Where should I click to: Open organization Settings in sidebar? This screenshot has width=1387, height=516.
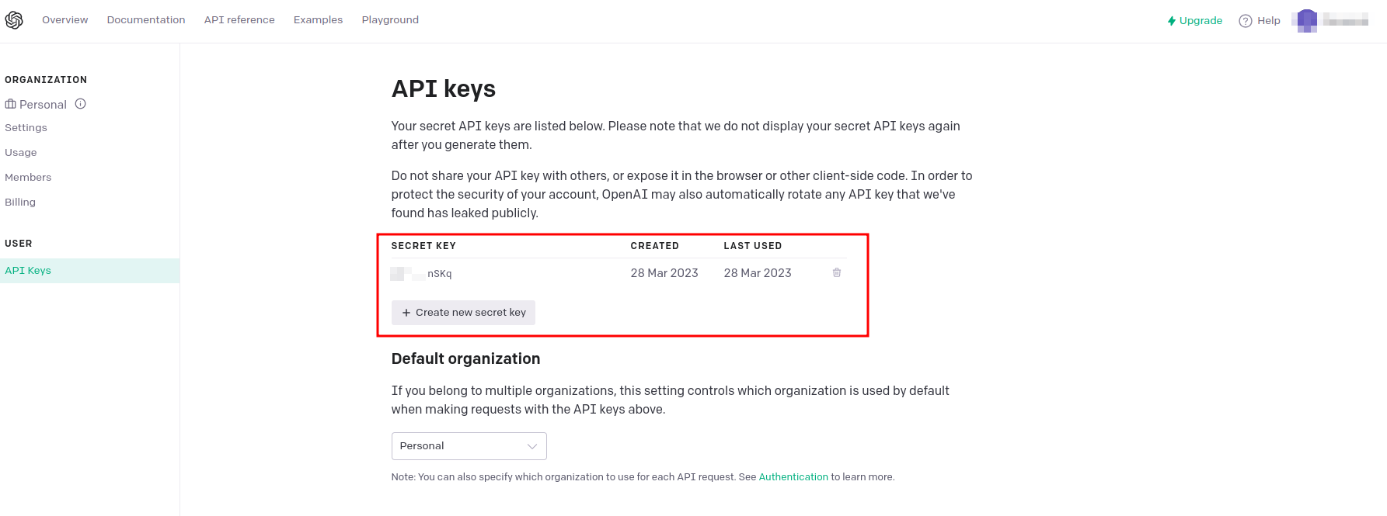click(26, 128)
